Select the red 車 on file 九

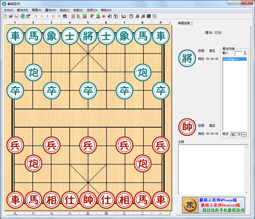(15, 200)
